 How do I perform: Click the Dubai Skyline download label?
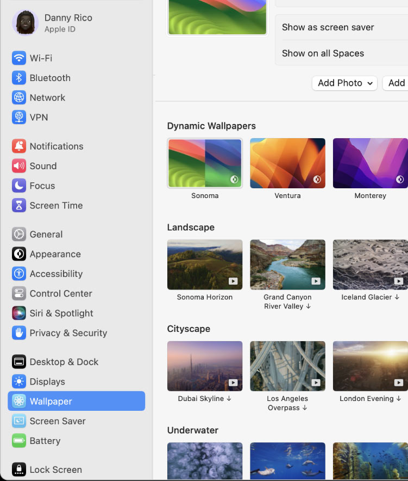[205, 398]
